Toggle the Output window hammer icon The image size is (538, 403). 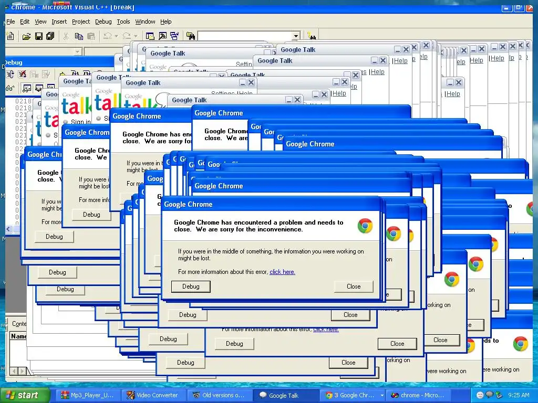click(162, 36)
